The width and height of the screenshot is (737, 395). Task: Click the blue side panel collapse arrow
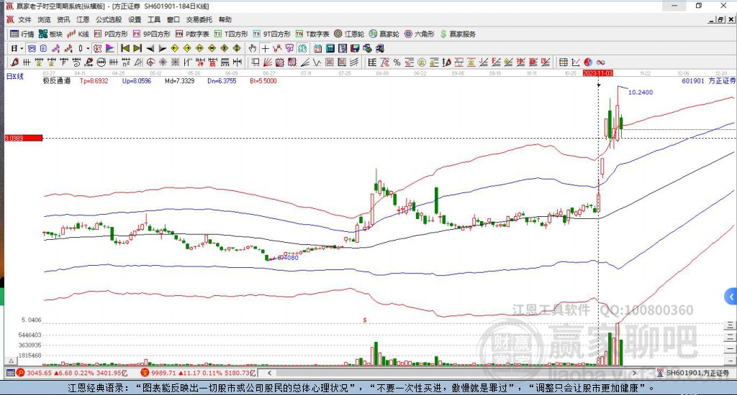coord(731,297)
